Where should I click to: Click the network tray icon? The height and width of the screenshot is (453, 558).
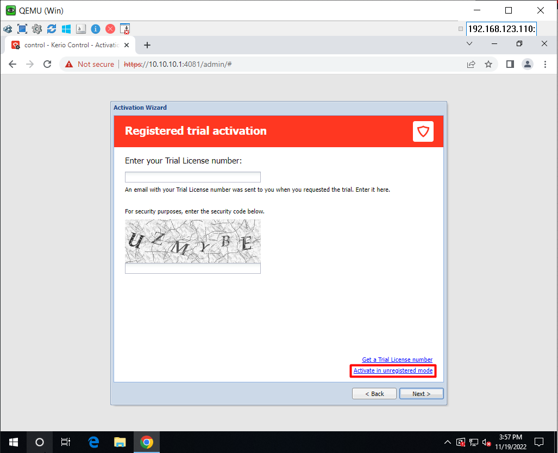(474, 442)
